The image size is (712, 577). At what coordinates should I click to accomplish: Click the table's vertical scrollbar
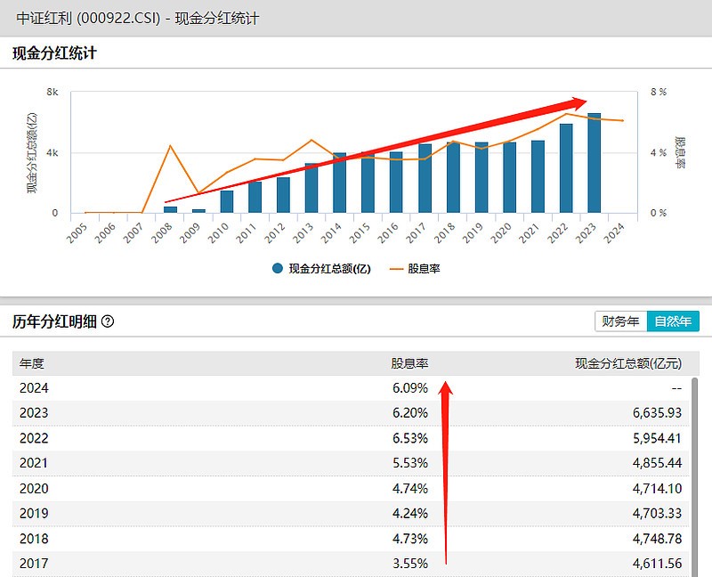tap(694, 477)
